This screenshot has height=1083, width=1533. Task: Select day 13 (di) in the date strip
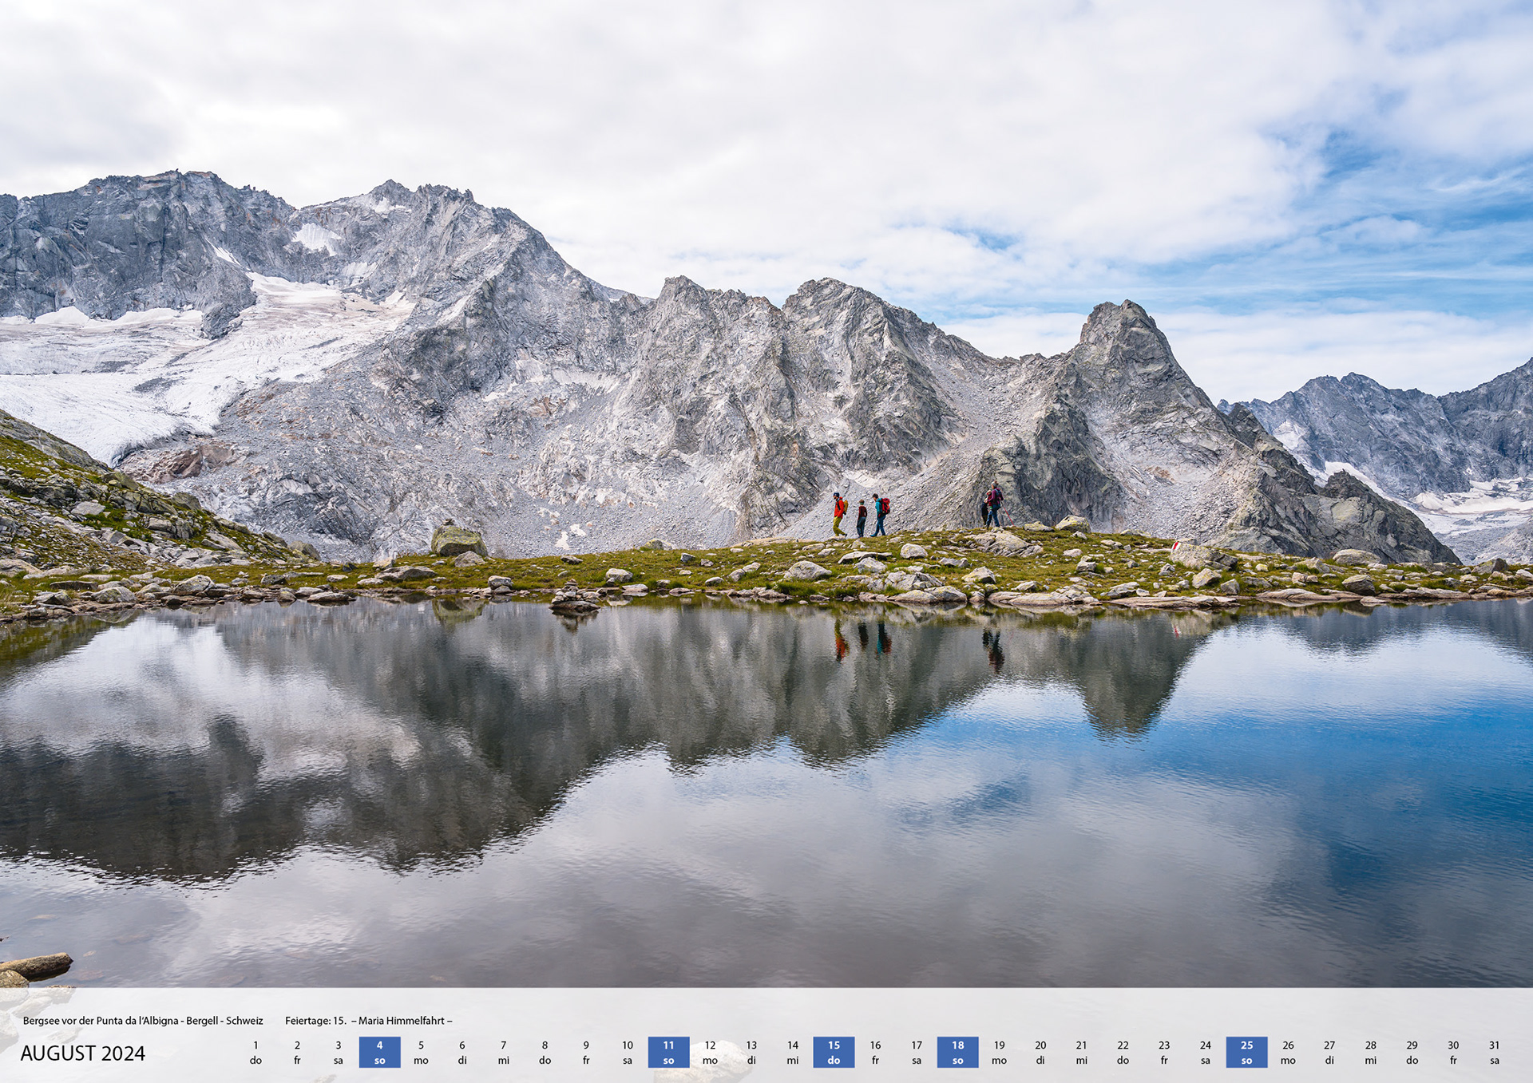(x=751, y=1053)
